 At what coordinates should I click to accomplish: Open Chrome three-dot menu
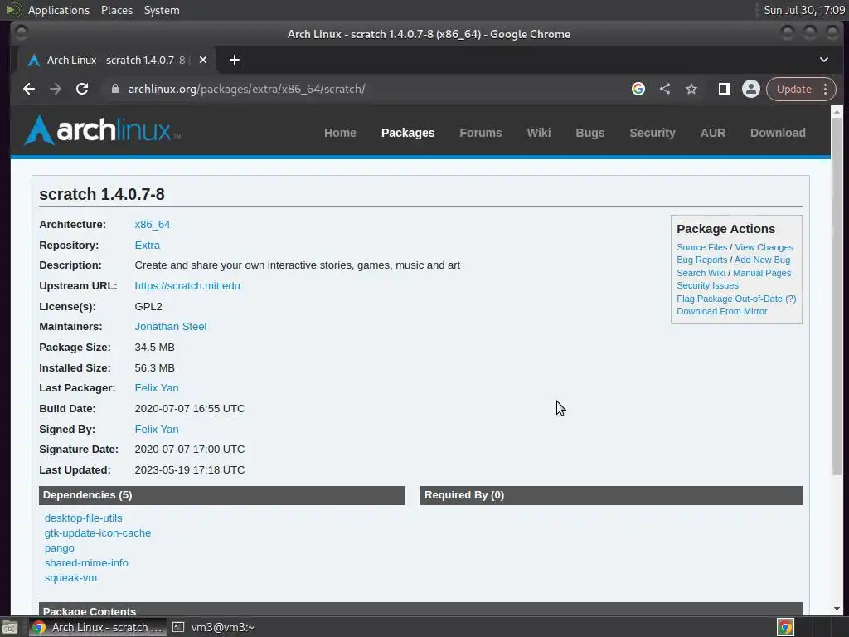(825, 89)
